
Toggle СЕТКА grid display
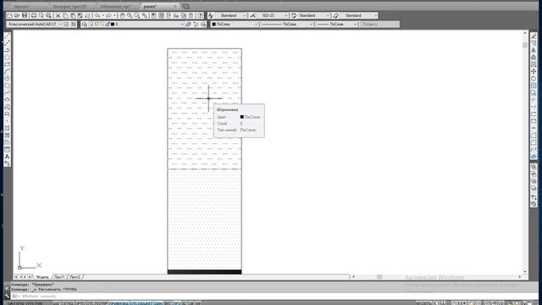pyautogui.click(x=68, y=303)
